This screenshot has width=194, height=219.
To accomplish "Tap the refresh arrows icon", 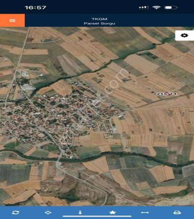I will [16, 213].
